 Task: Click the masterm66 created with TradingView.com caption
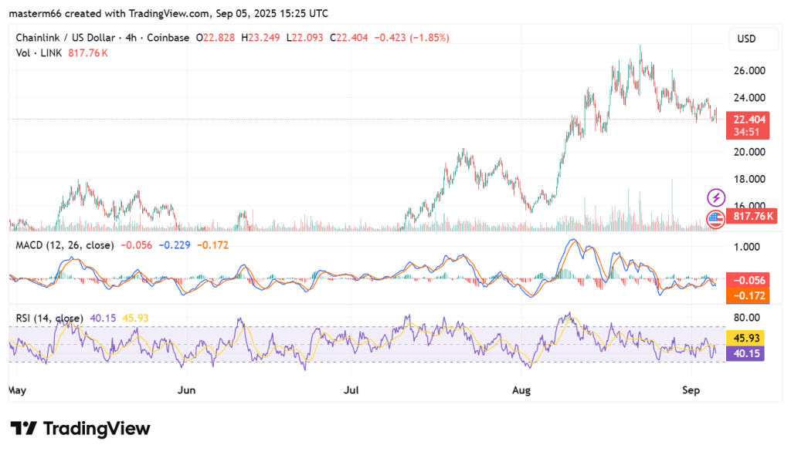(168, 14)
